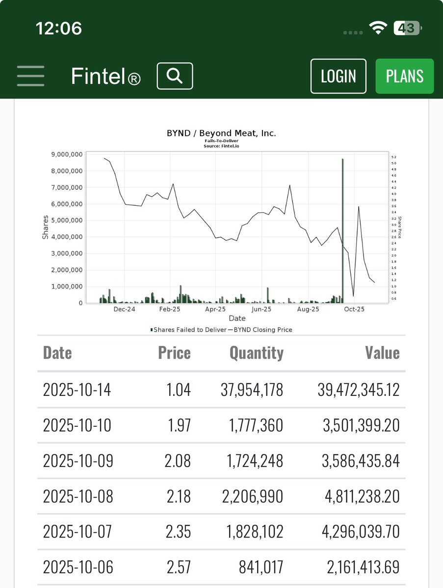Open the hamburger navigation menu
This screenshot has width=443, height=588.
coord(30,76)
